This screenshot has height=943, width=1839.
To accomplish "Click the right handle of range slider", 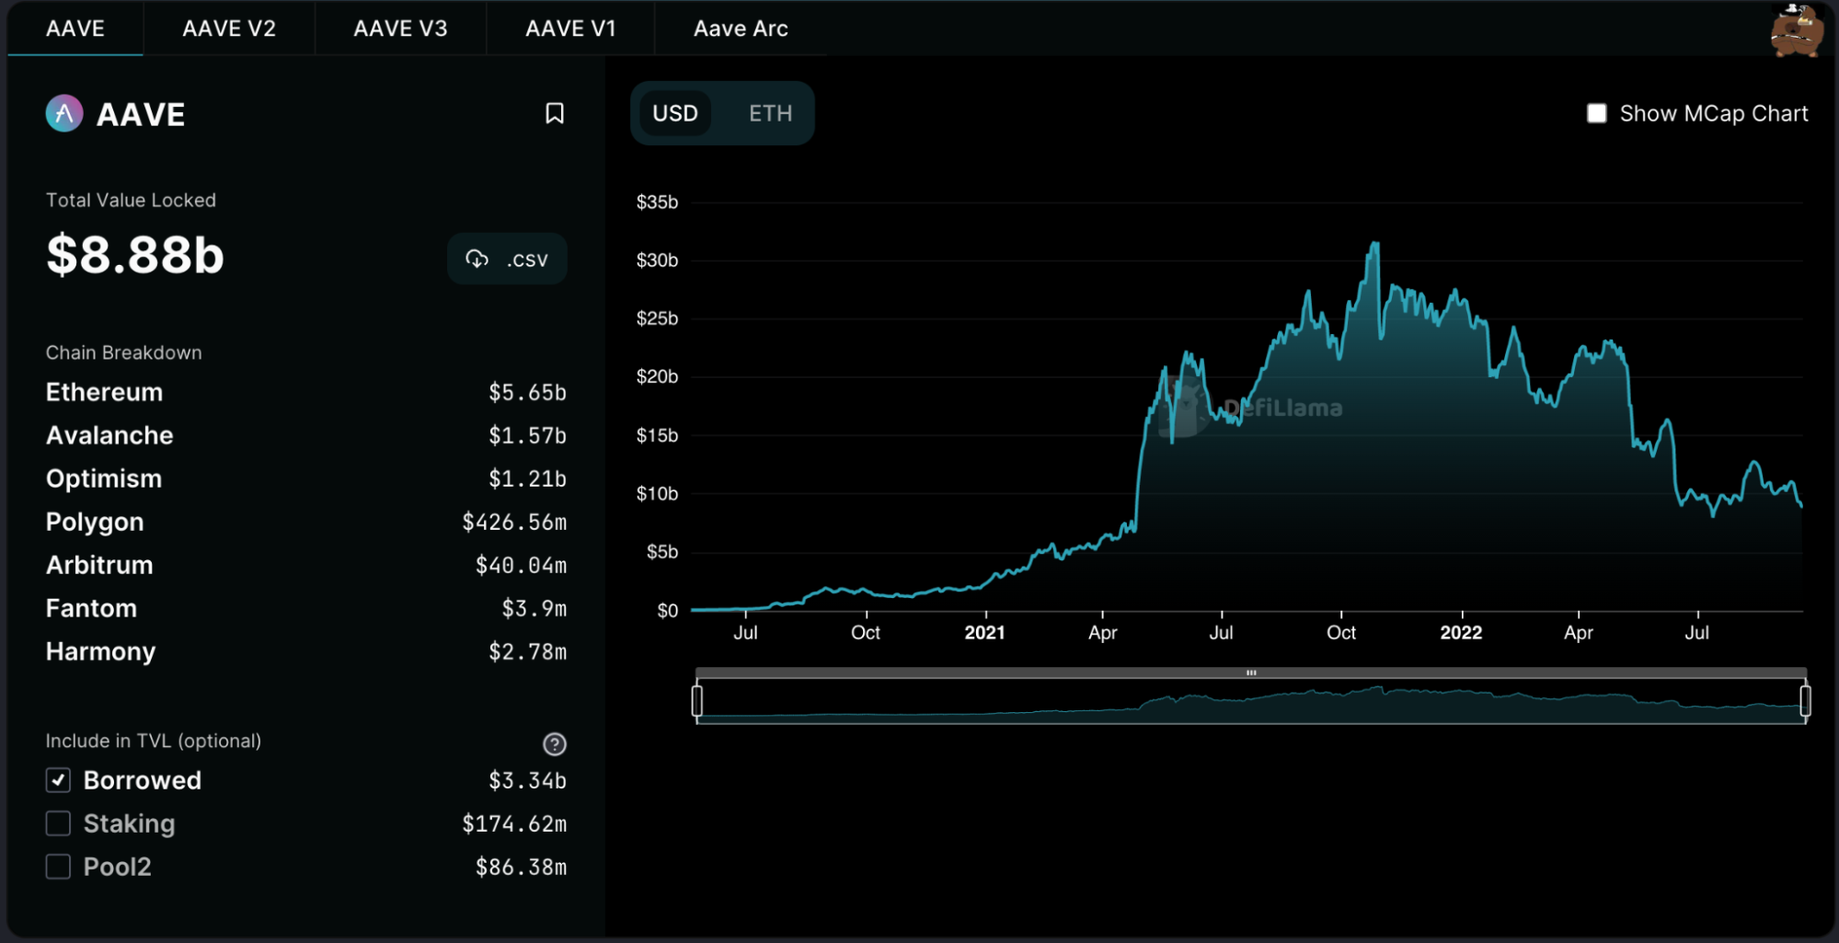I will point(1805,701).
